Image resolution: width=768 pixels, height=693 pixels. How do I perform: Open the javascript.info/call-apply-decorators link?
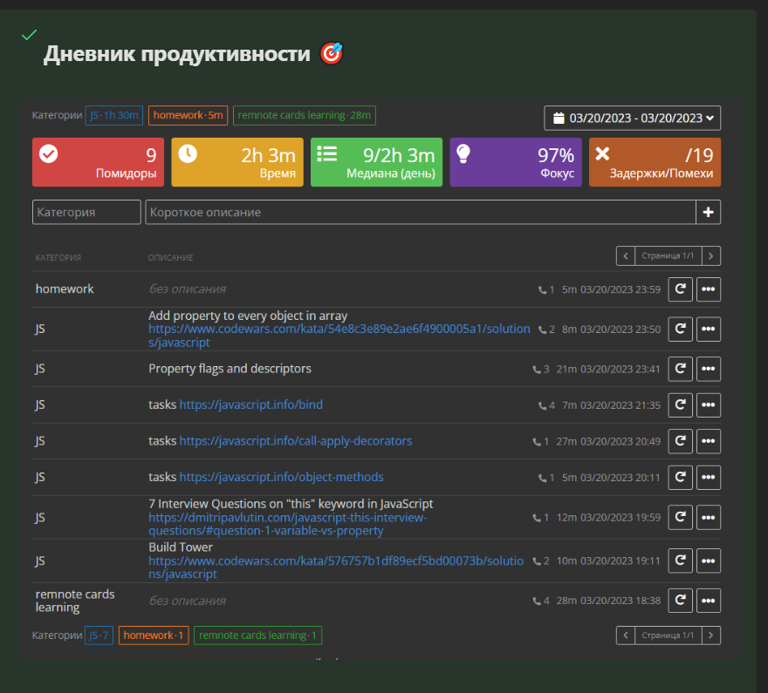295,441
